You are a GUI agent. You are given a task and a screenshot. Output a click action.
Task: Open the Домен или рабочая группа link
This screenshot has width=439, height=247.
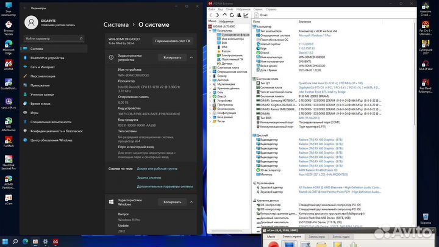point(157,168)
